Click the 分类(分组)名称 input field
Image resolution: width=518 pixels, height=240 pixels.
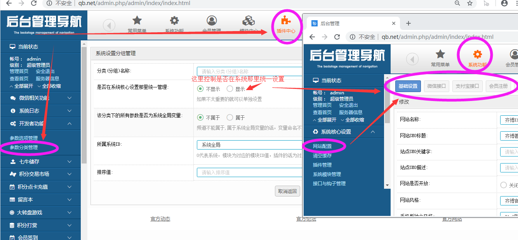coord(249,71)
